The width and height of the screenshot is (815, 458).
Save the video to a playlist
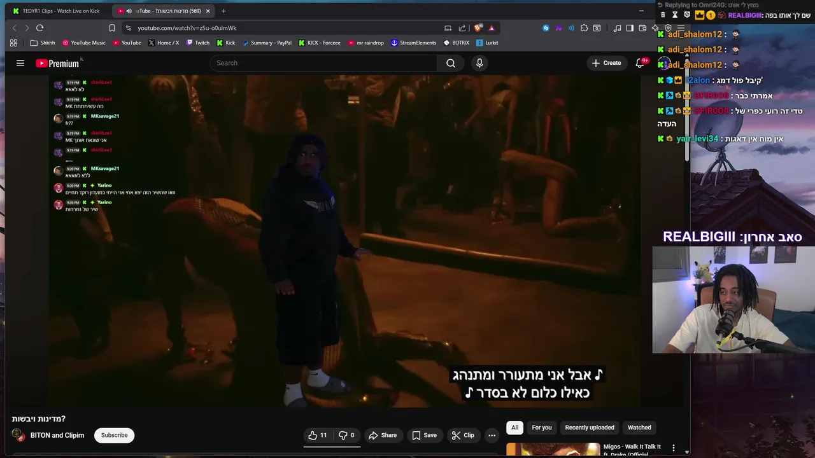click(x=424, y=435)
